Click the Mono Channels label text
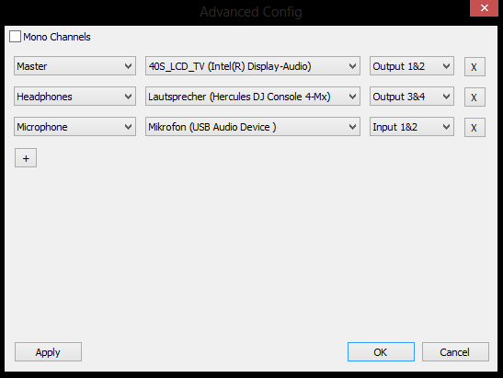This screenshot has width=503, height=378. [57, 37]
